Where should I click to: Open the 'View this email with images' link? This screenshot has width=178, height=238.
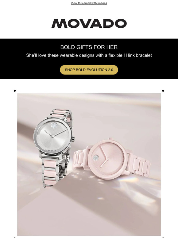coord(89,3)
